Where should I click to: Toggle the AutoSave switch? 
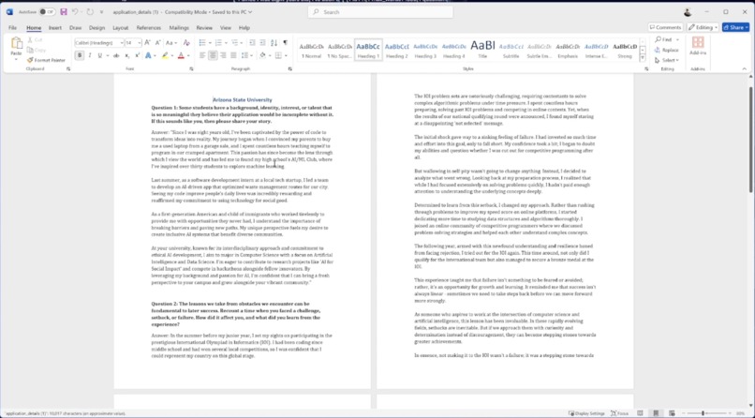point(47,11)
